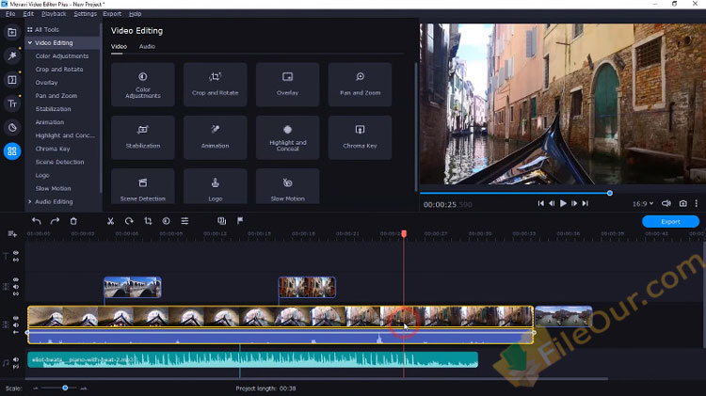Open the Settings menu
The height and width of the screenshot is (396, 706).
tap(85, 14)
